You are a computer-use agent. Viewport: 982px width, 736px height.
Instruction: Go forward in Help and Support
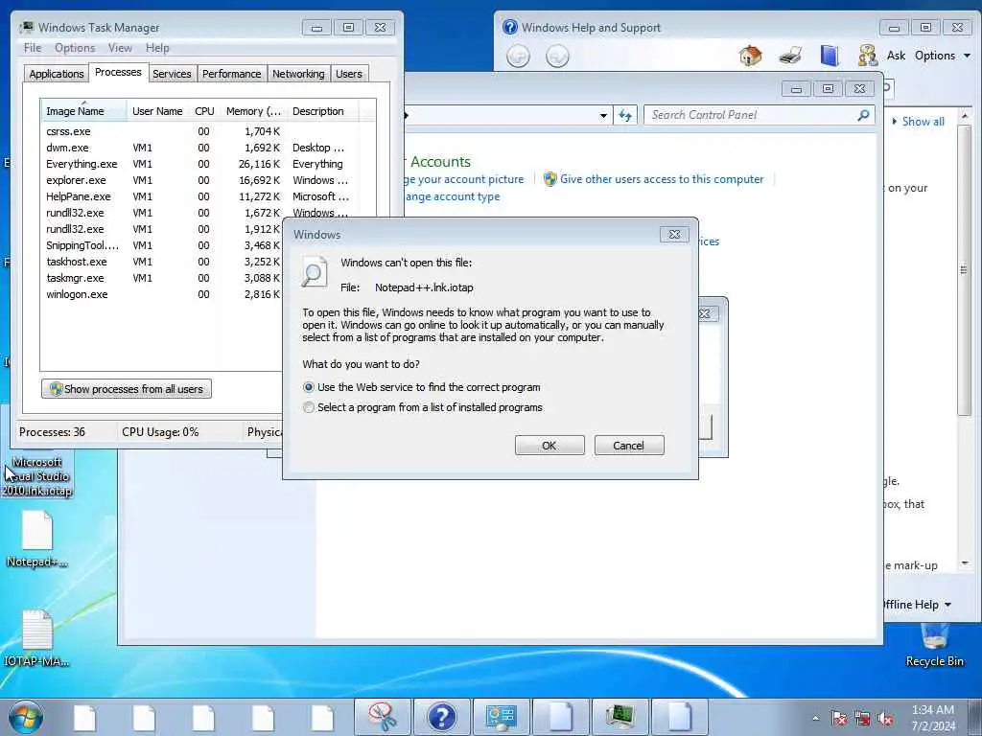point(557,57)
